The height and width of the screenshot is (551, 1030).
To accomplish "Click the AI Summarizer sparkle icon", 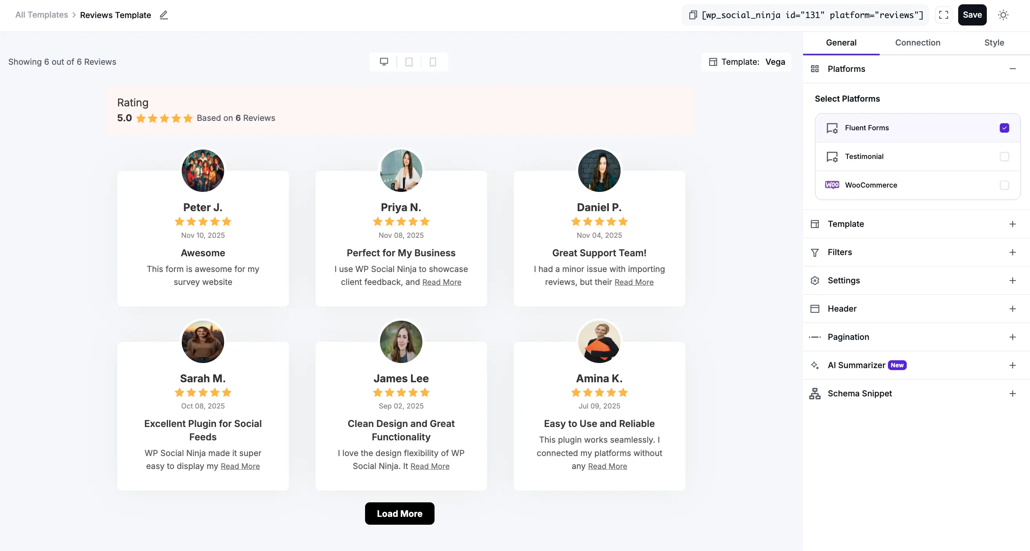I will click(x=815, y=365).
